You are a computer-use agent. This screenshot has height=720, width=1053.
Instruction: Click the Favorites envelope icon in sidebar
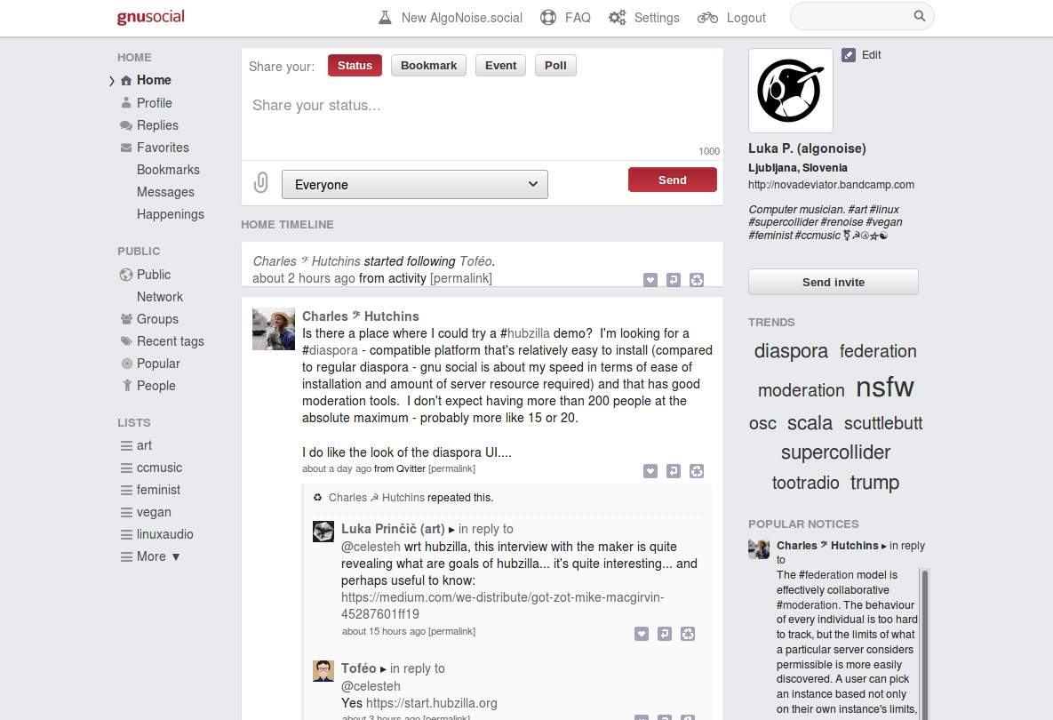tap(126, 148)
